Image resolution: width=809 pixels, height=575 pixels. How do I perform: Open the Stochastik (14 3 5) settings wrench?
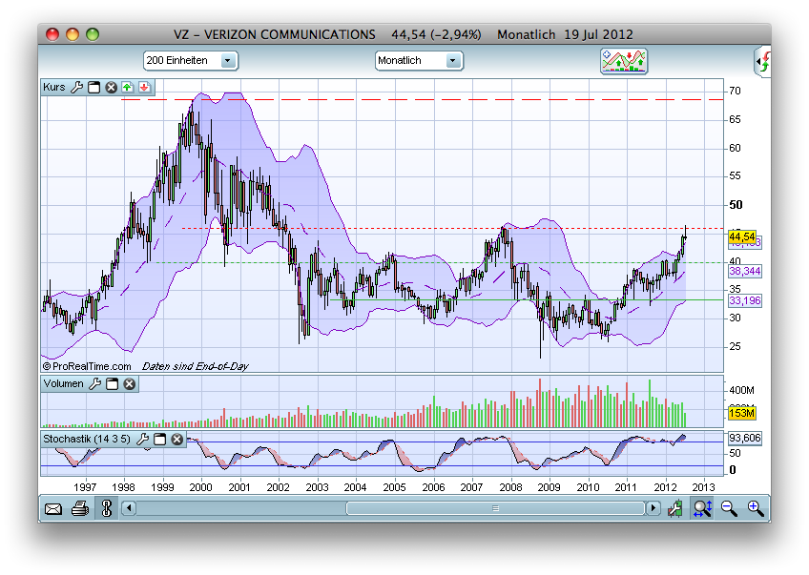click(142, 440)
